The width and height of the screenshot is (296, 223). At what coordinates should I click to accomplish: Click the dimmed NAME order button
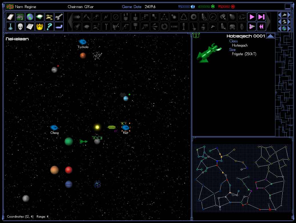pyautogui.click(x=174, y=27)
